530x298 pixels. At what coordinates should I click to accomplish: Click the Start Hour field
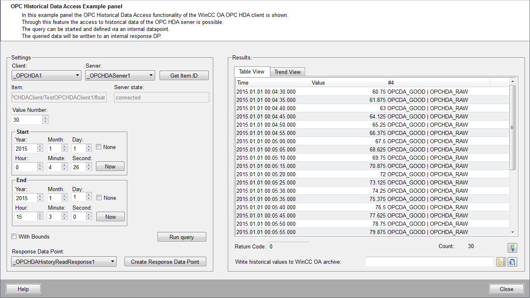tap(25, 167)
